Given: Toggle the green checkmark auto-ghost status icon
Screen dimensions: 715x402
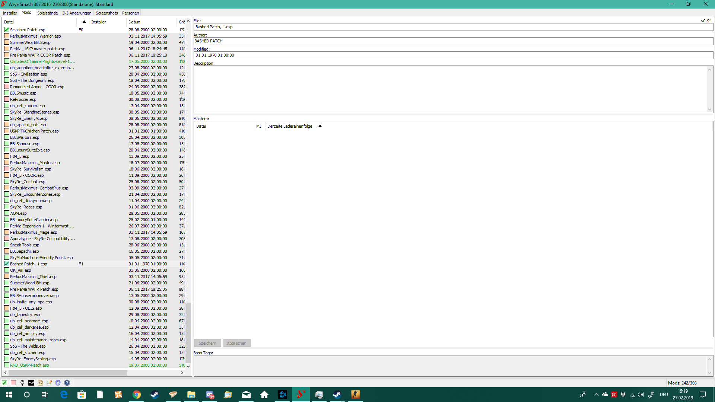Looking at the screenshot, I should pos(4,383).
